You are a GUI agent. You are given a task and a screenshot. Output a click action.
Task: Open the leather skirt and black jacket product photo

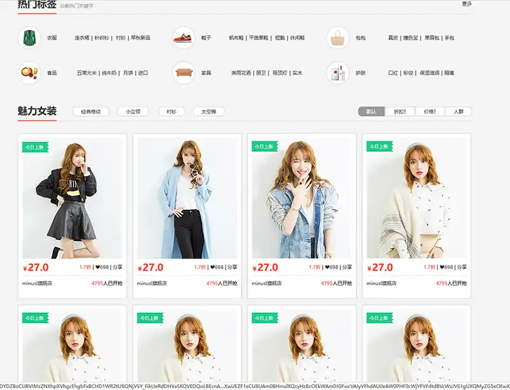coord(72,198)
